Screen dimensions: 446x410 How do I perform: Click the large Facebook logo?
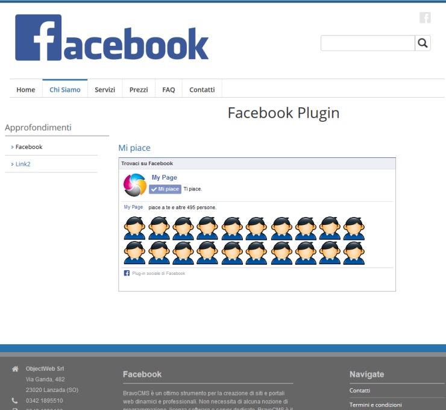tap(112, 39)
